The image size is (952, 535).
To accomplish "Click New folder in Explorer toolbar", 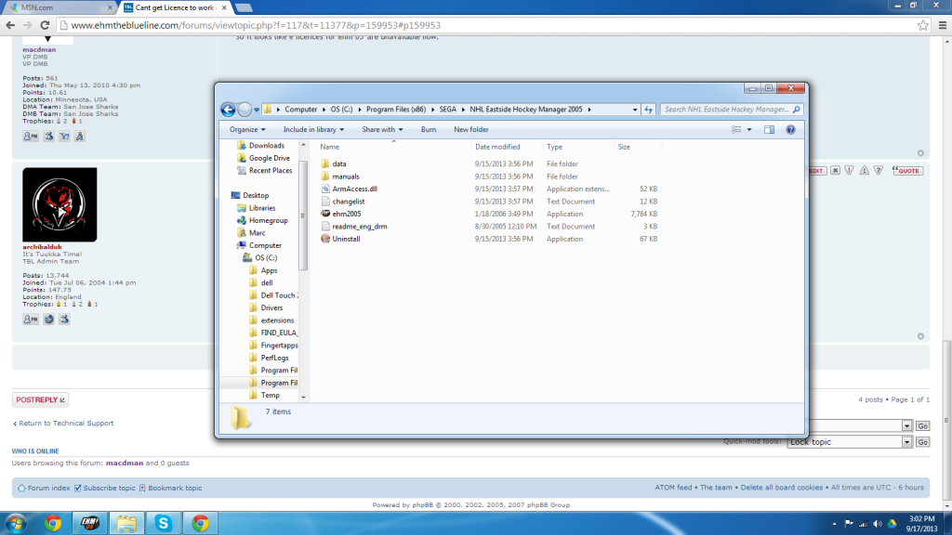I will [471, 129].
